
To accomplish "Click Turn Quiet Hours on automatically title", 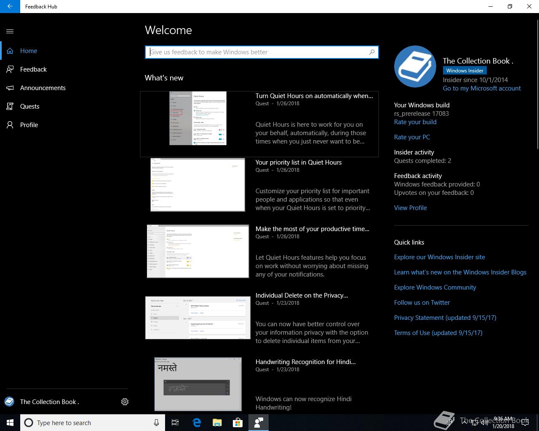I will pyautogui.click(x=314, y=96).
